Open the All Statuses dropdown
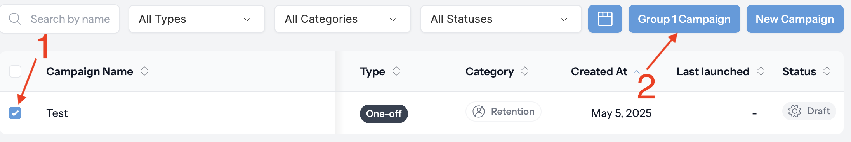This screenshot has width=851, height=142. [x=501, y=19]
